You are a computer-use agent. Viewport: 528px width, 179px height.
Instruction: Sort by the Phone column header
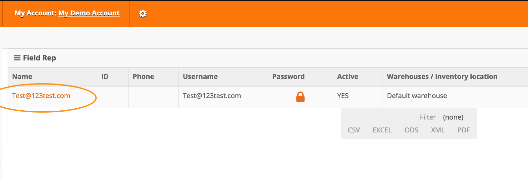click(x=143, y=77)
